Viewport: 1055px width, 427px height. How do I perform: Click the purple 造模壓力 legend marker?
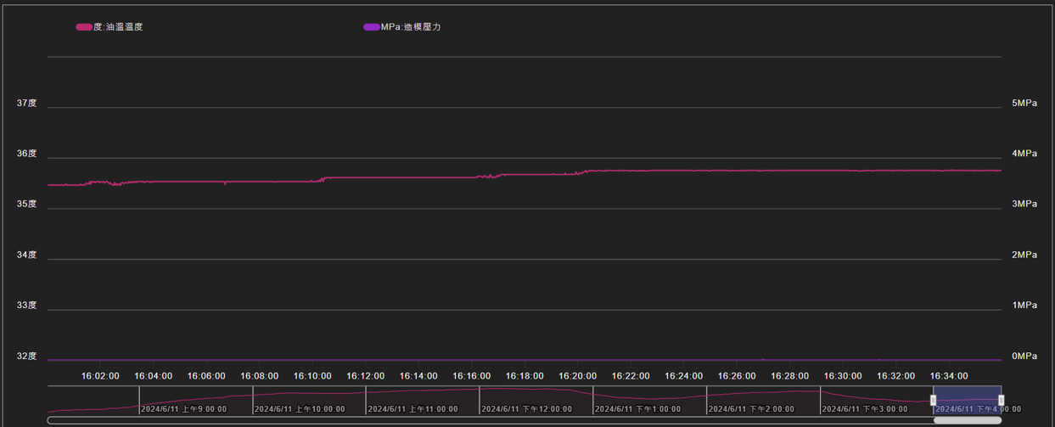tap(371, 27)
